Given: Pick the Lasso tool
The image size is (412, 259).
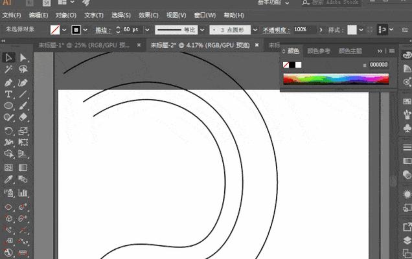Looking at the screenshot, I should [x=23, y=69].
